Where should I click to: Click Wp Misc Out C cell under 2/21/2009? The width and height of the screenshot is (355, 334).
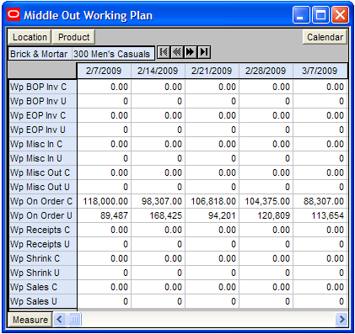coord(212,172)
